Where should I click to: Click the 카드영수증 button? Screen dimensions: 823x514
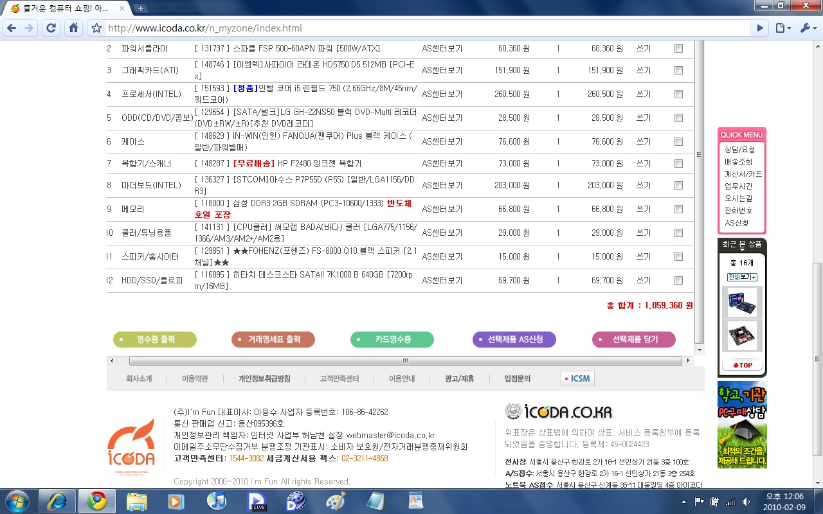pyautogui.click(x=392, y=339)
